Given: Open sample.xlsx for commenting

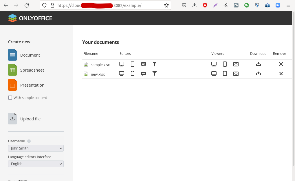Looking at the screenshot, I should click(x=143, y=64).
